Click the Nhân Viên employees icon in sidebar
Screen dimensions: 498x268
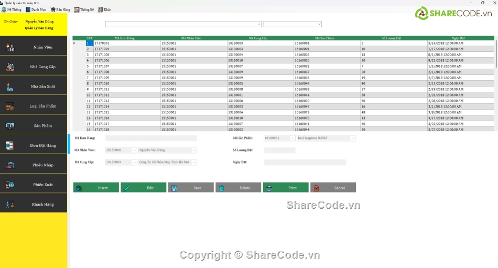click(10, 47)
